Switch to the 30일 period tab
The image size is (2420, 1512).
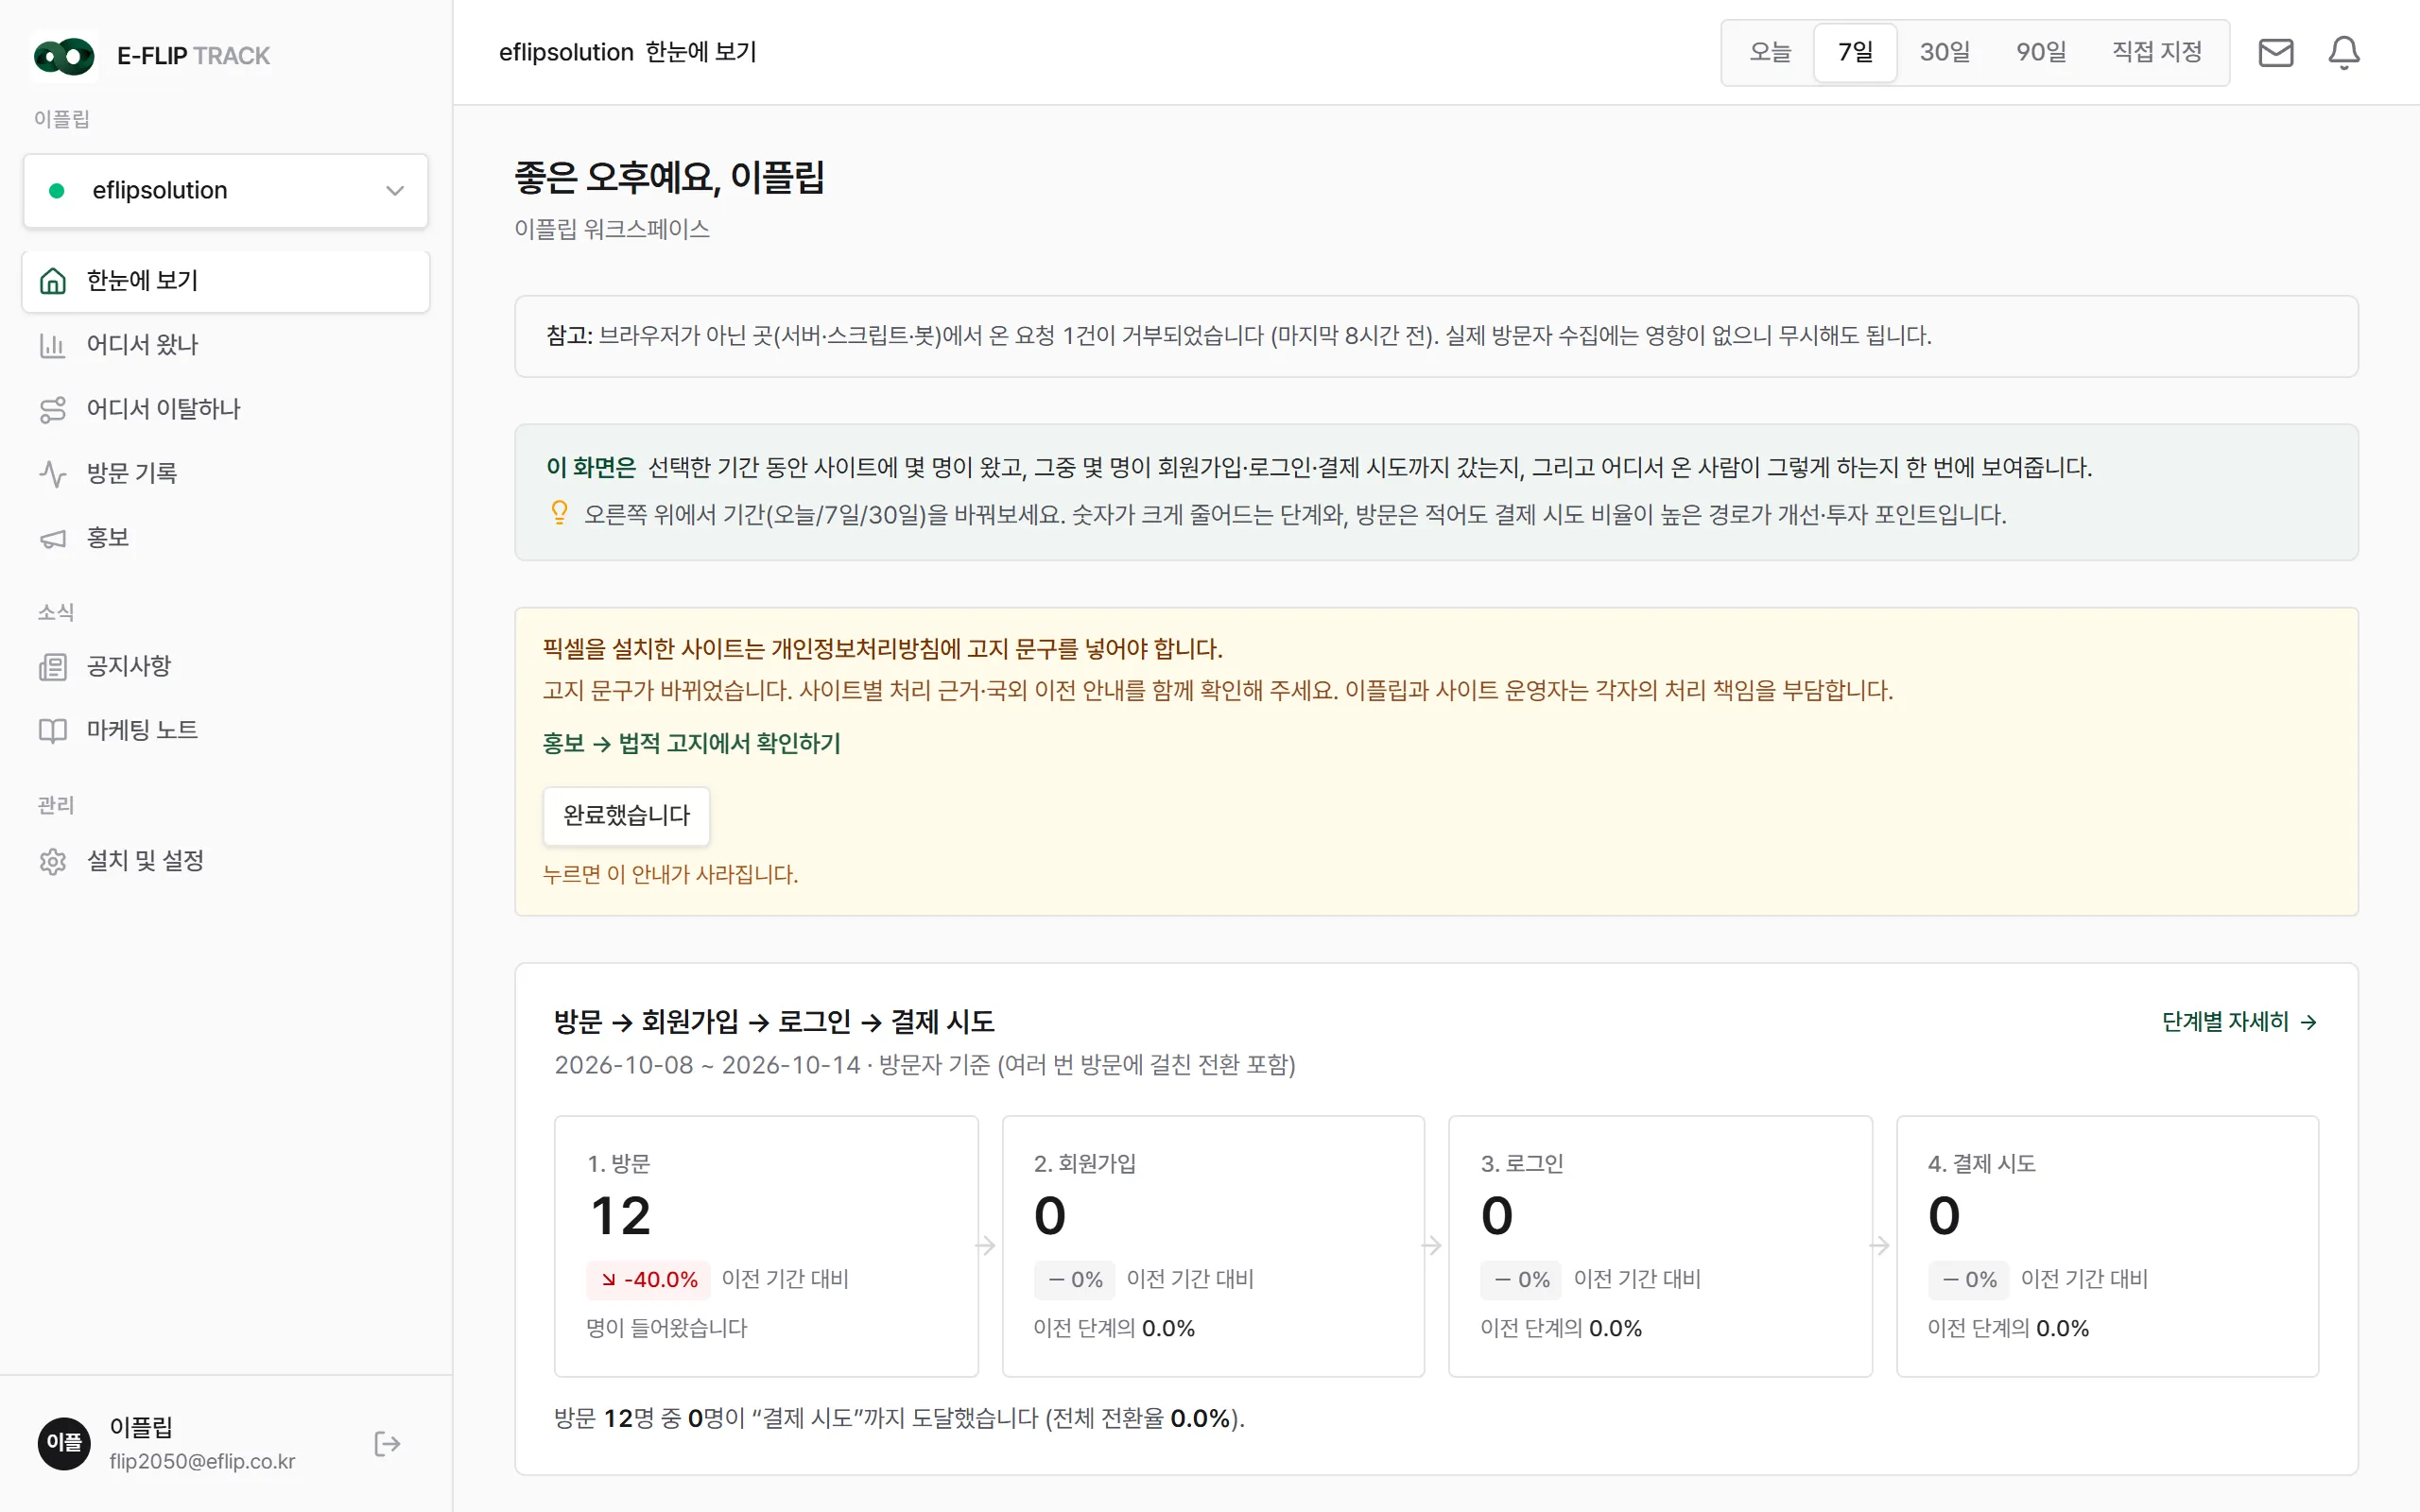click(1944, 52)
